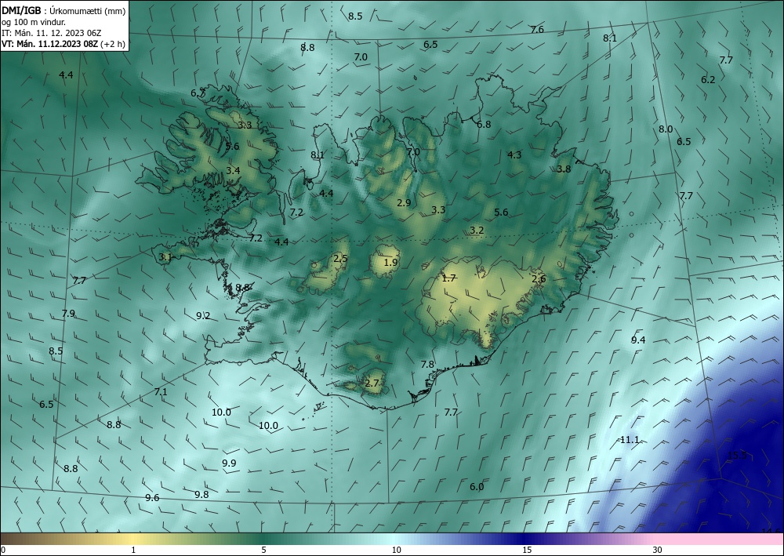Click the 6.0 value label on the map
784x556 pixels.
[x=477, y=486]
